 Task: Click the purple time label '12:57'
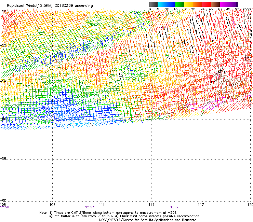90,207
